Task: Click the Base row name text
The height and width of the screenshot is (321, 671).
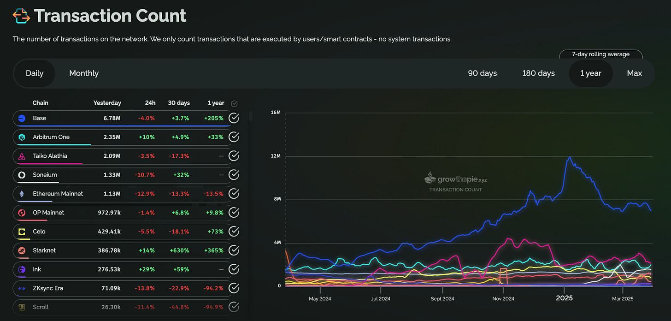Action: point(40,118)
